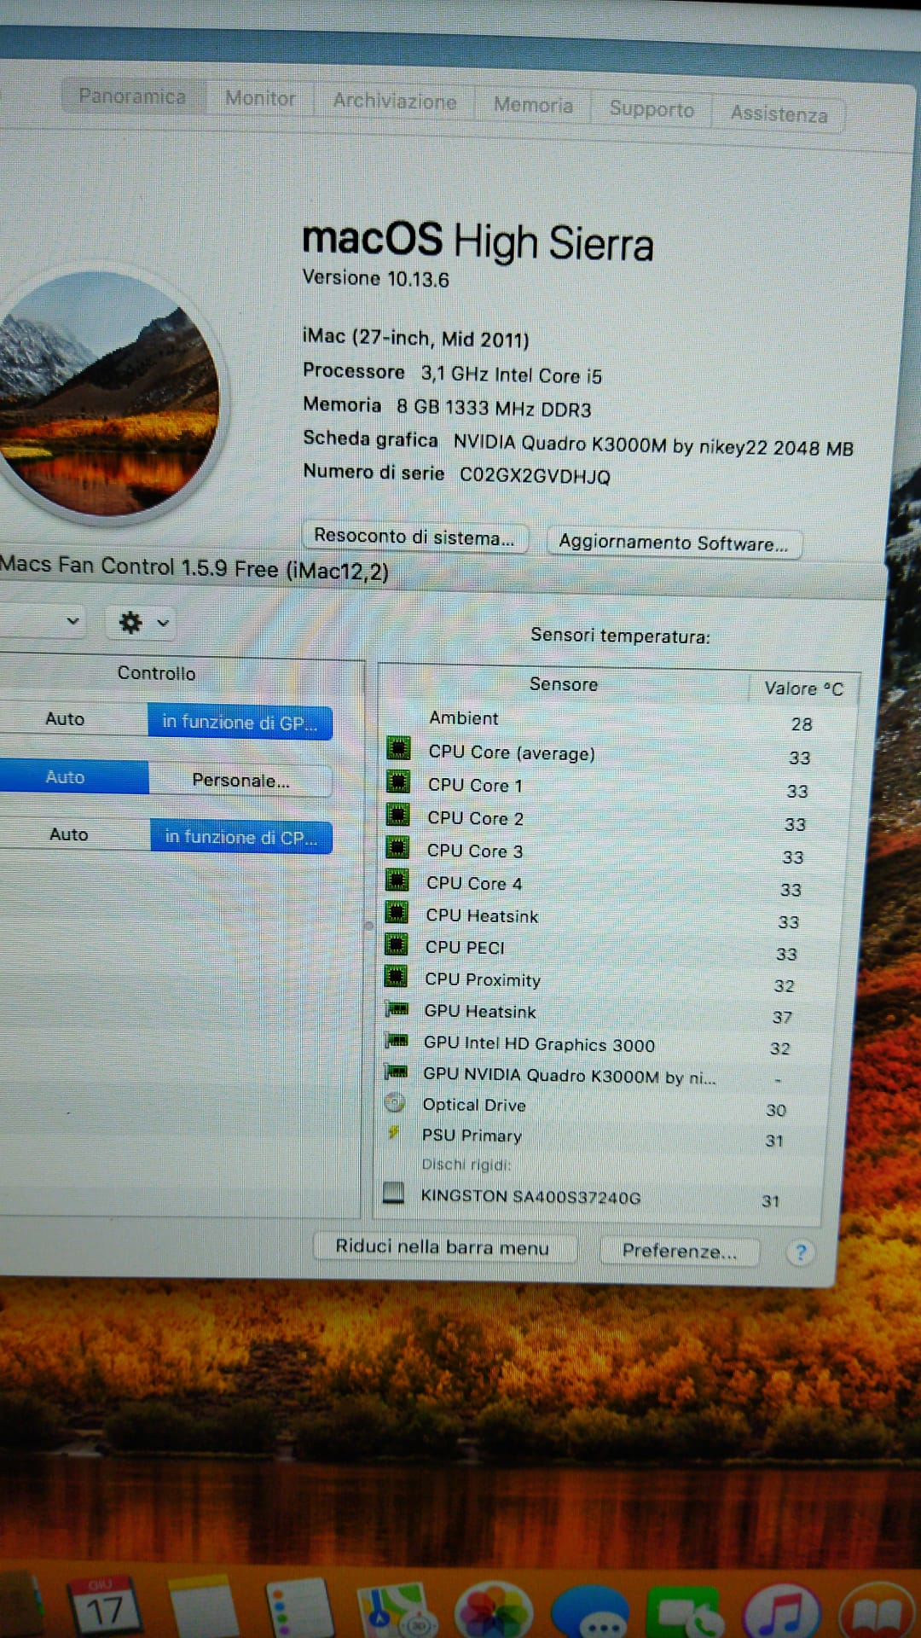The height and width of the screenshot is (1638, 921).
Task: Click the chip icon next to CPU Core 2
Action: tap(397, 815)
